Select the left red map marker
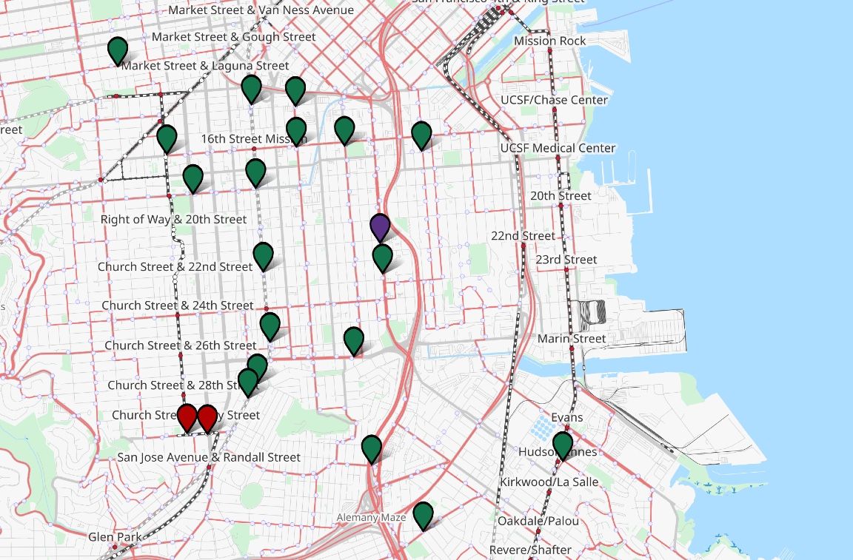 tap(187, 417)
